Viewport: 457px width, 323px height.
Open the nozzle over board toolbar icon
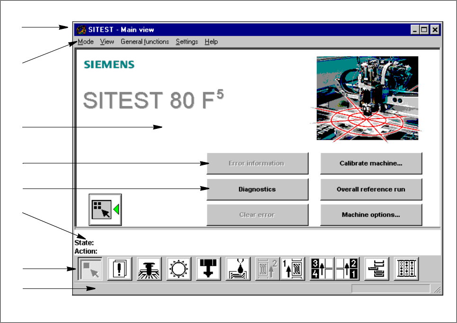click(149, 269)
